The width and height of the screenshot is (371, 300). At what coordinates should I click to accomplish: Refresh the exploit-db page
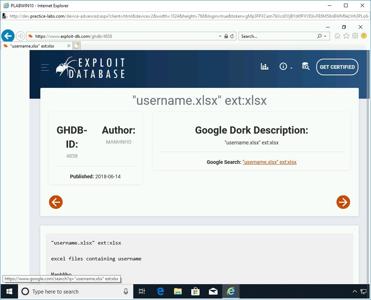(x=232, y=36)
